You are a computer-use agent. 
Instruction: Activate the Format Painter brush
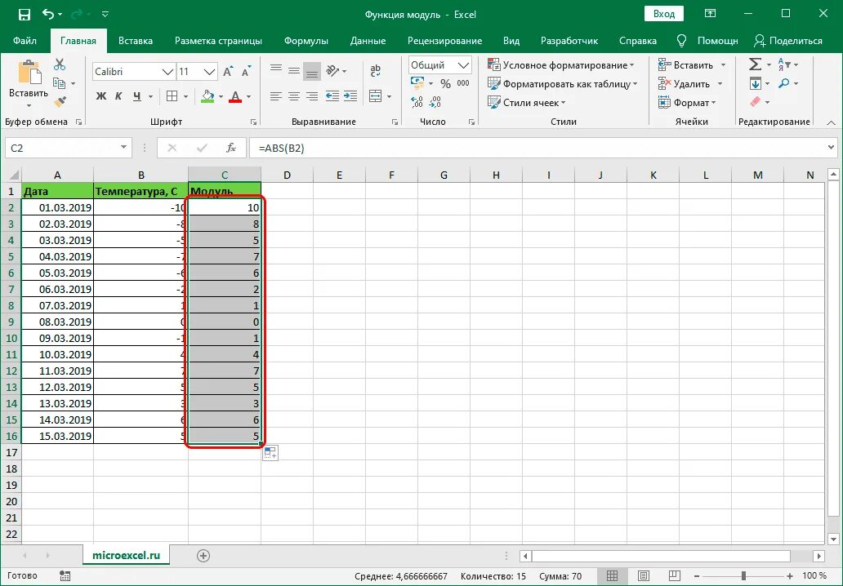click(60, 101)
